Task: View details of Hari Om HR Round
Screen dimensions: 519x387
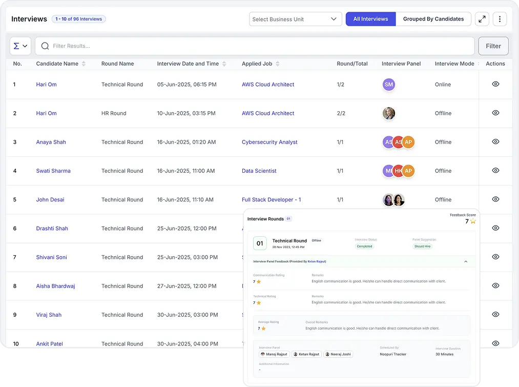Action: click(495, 113)
